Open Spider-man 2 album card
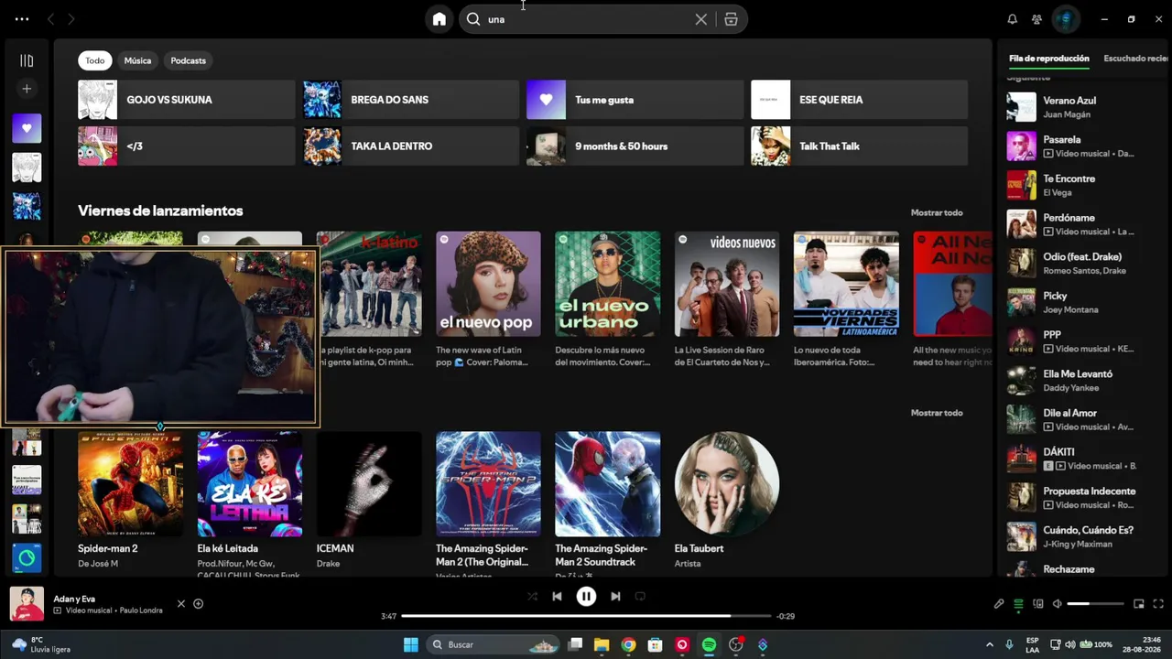Image resolution: width=1172 pixels, height=659 pixels. 130,502
